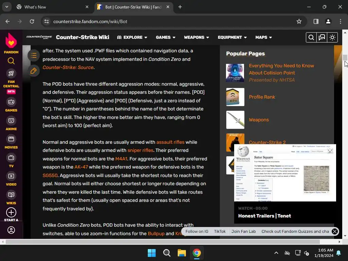Open table of contents list icon
348x261 pixels.
tap(34, 55)
